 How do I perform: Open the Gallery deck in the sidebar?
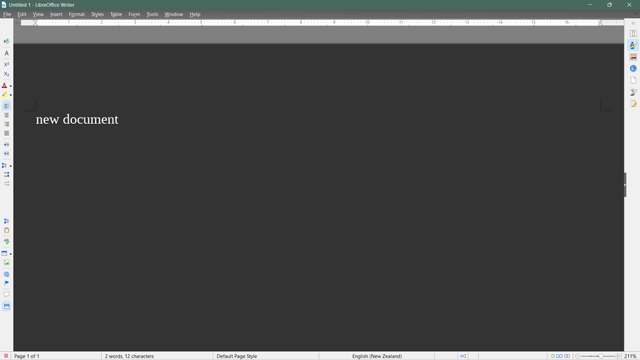[632, 56]
